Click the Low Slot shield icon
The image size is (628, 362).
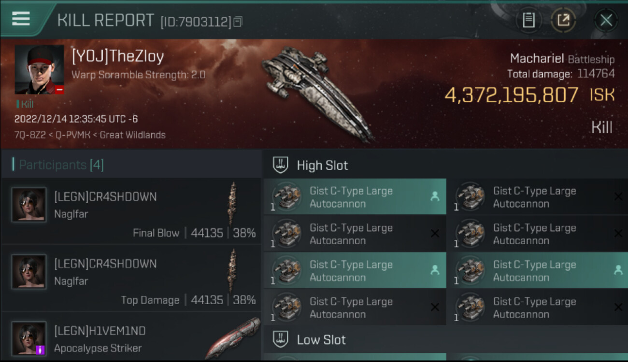point(281,339)
